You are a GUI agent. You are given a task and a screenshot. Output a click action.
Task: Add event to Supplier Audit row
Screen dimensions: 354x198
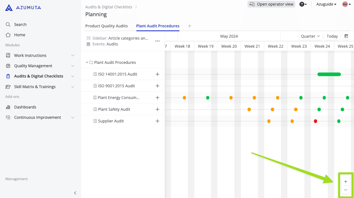tap(157, 121)
